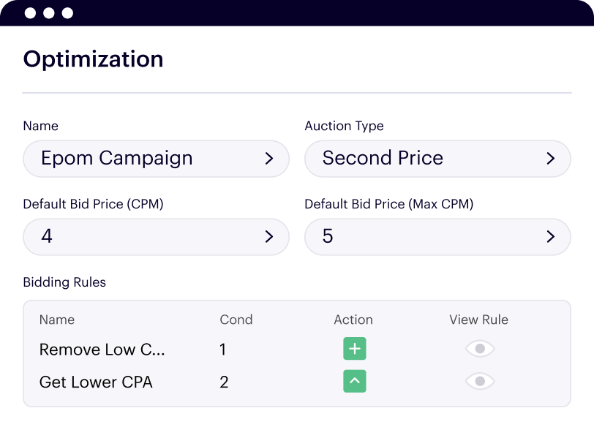Expand the chevron in the Max CPM field showing 5
594x430 pixels.
[x=550, y=236]
